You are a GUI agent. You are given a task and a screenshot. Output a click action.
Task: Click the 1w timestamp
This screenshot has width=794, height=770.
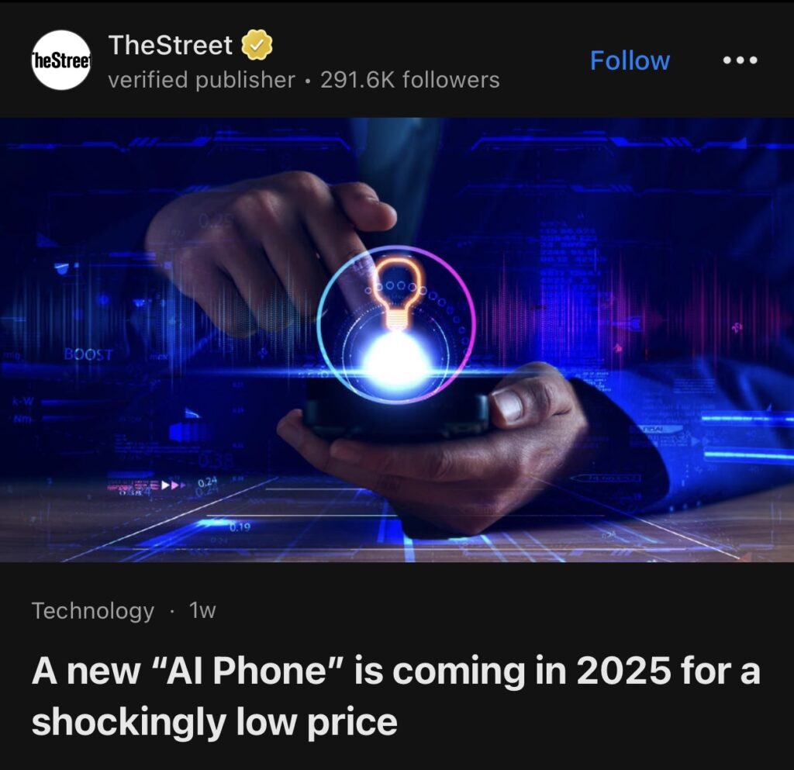(202, 610)
